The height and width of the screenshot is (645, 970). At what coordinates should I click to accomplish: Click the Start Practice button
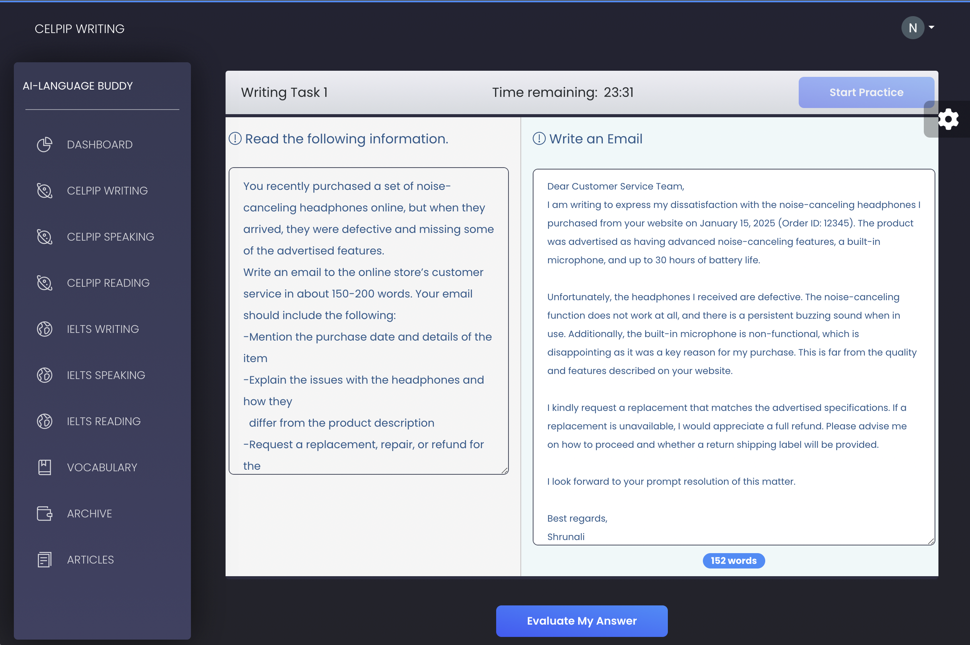click(x=866, y=92)
